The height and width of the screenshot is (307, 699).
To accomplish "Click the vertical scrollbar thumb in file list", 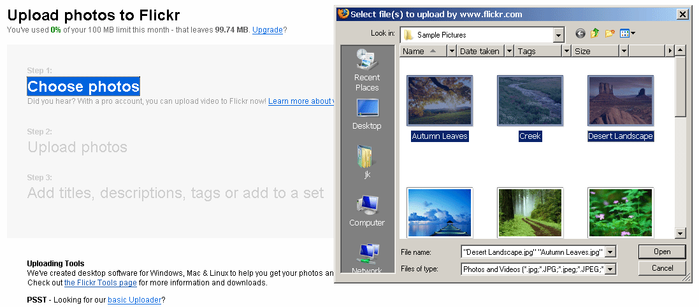I will pyautogui.click(x=680, y=87).
